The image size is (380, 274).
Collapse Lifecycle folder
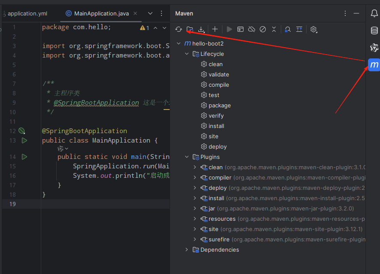pyautogui.click(x=187, y=54)
